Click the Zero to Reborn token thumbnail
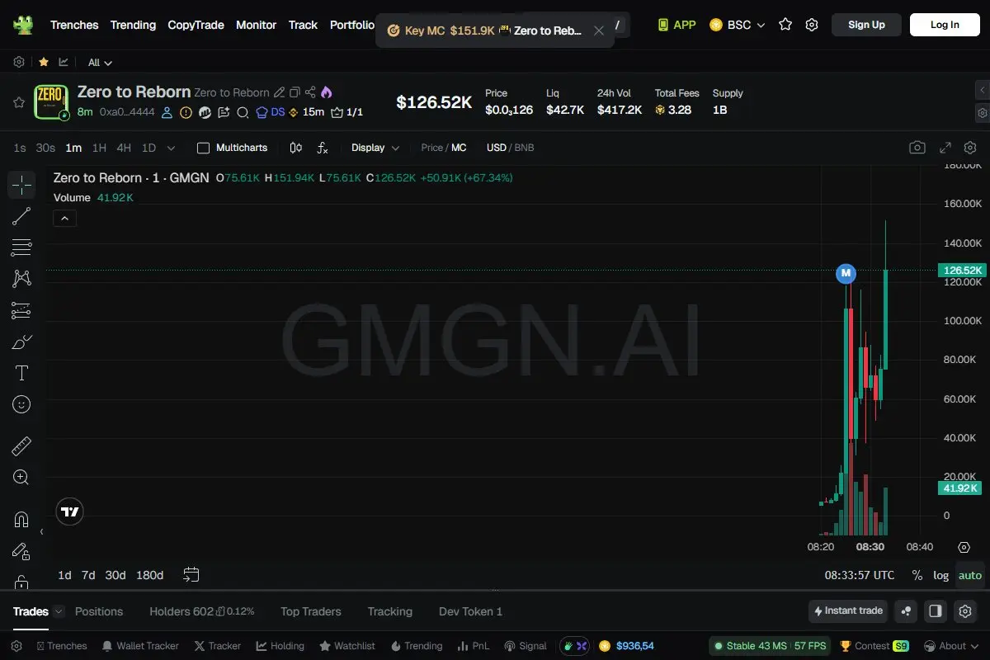The image size is (990, 660). point(50,102)
